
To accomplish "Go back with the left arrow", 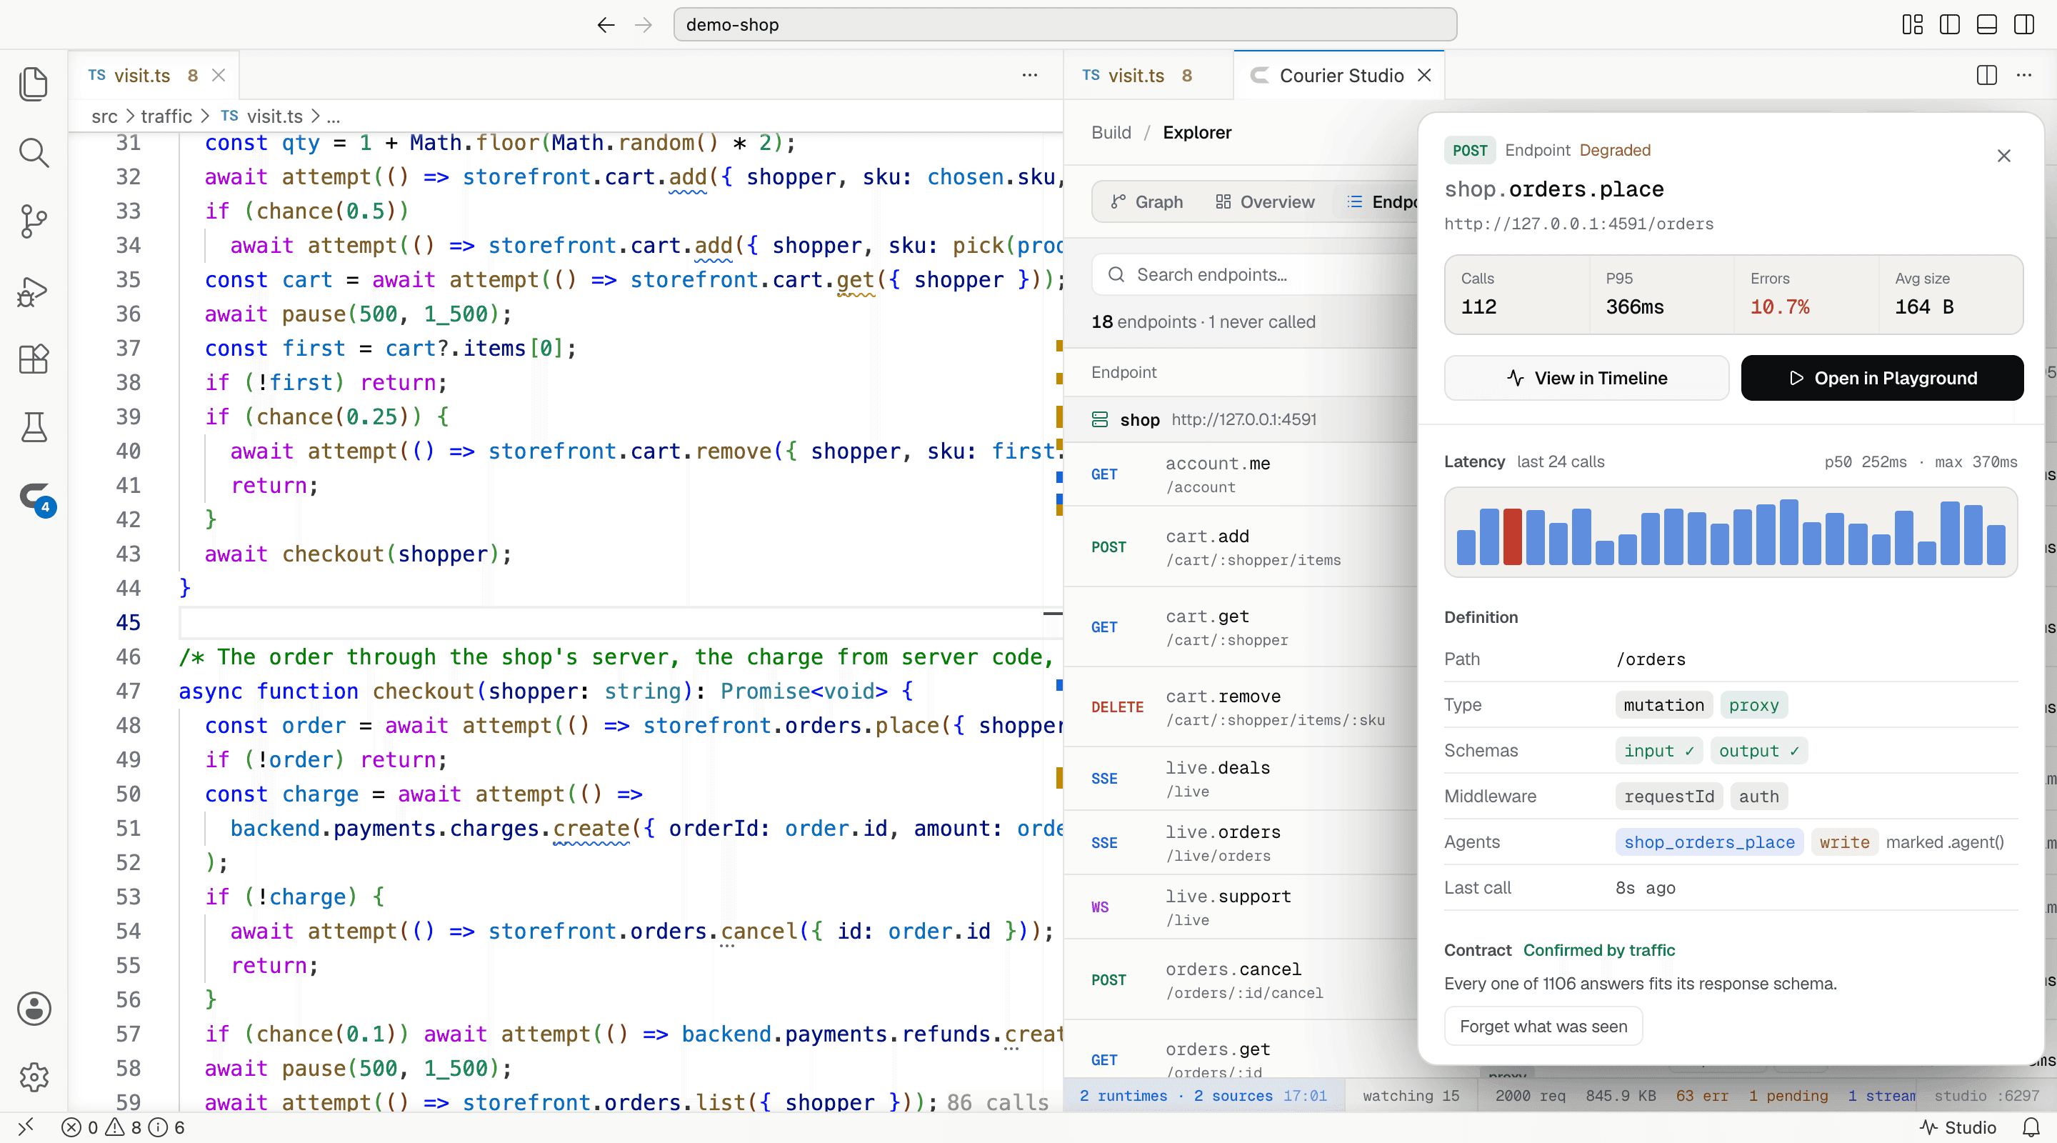I will click(x=605, y=25).
